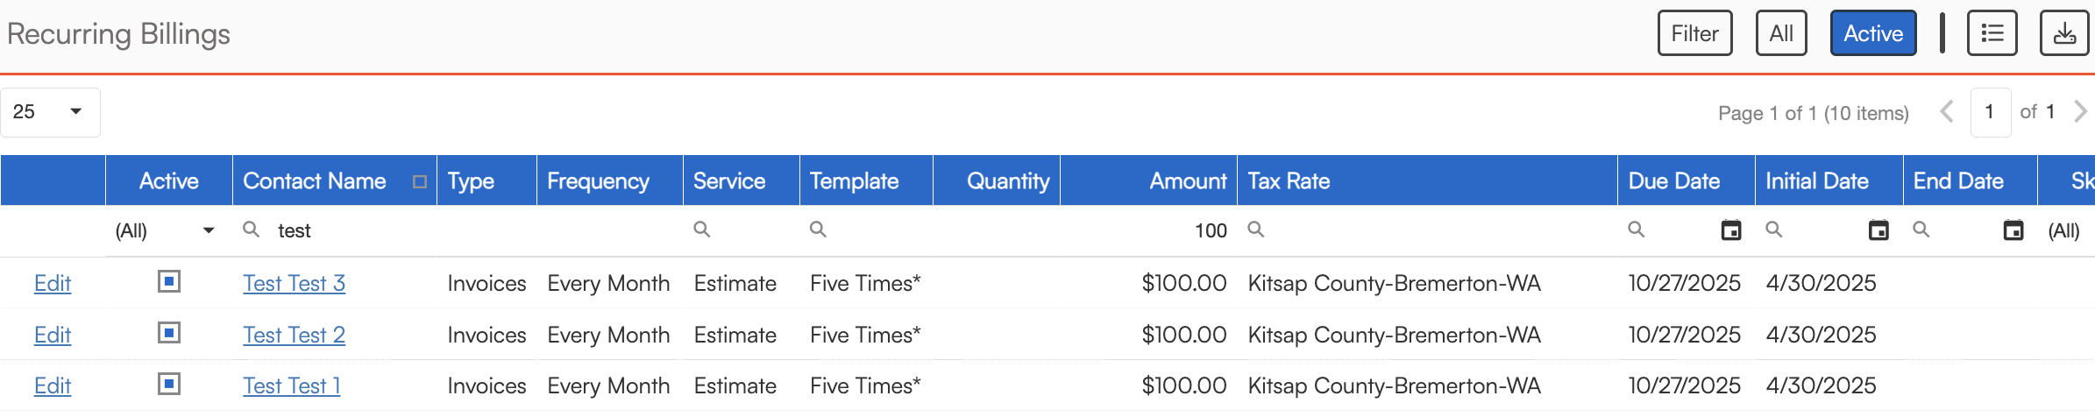Toggle Active checkbox for Test Test 2
Viewport: 2095px width, 417px height.
point(169,333)
